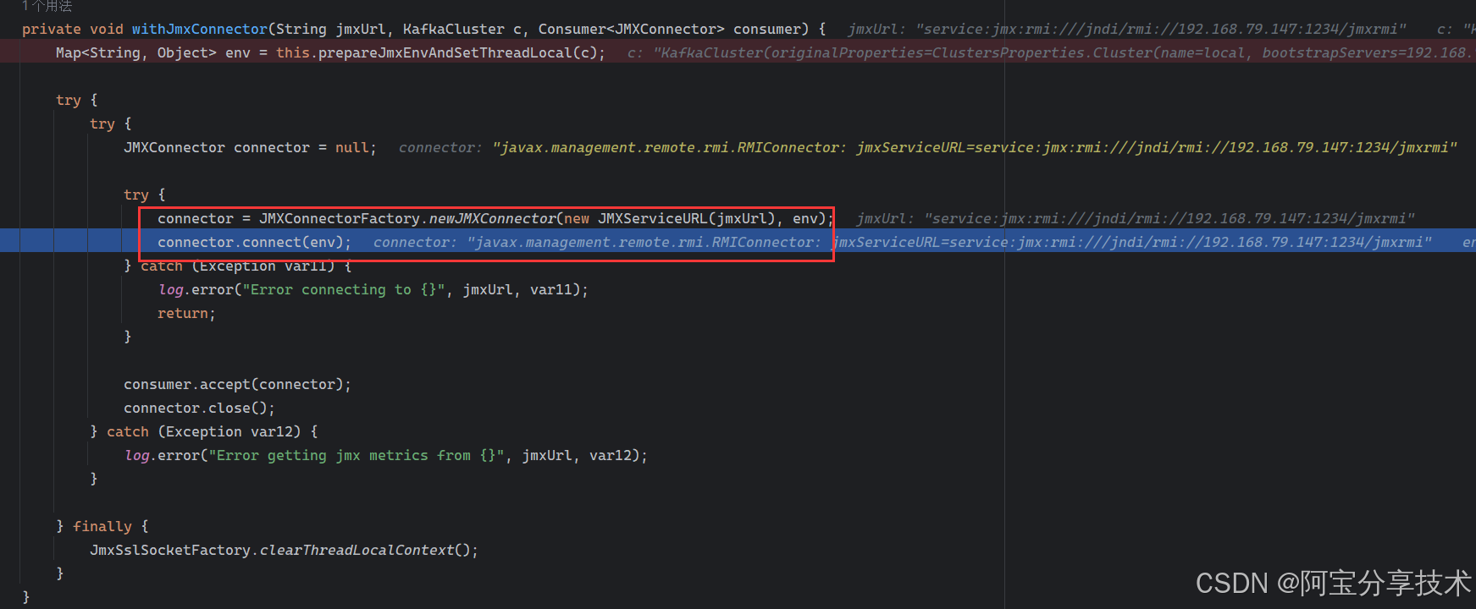1476x609 pixels.
Task: Click the "String jmxUrl" parameter in the signature
Action: point(331,29)
